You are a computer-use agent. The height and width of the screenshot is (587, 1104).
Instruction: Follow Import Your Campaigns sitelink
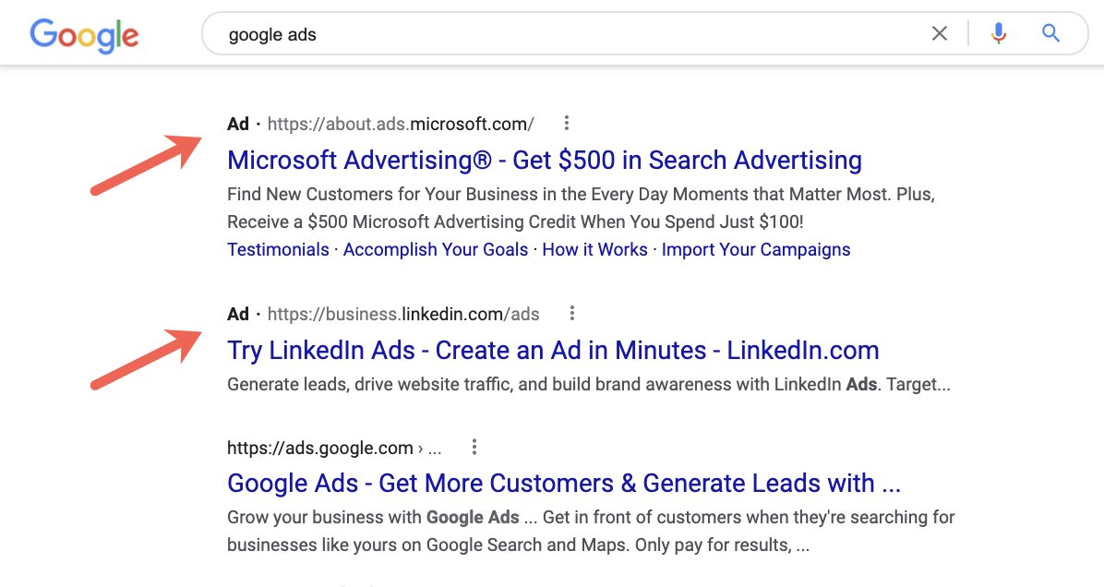(x=755, y=249)
